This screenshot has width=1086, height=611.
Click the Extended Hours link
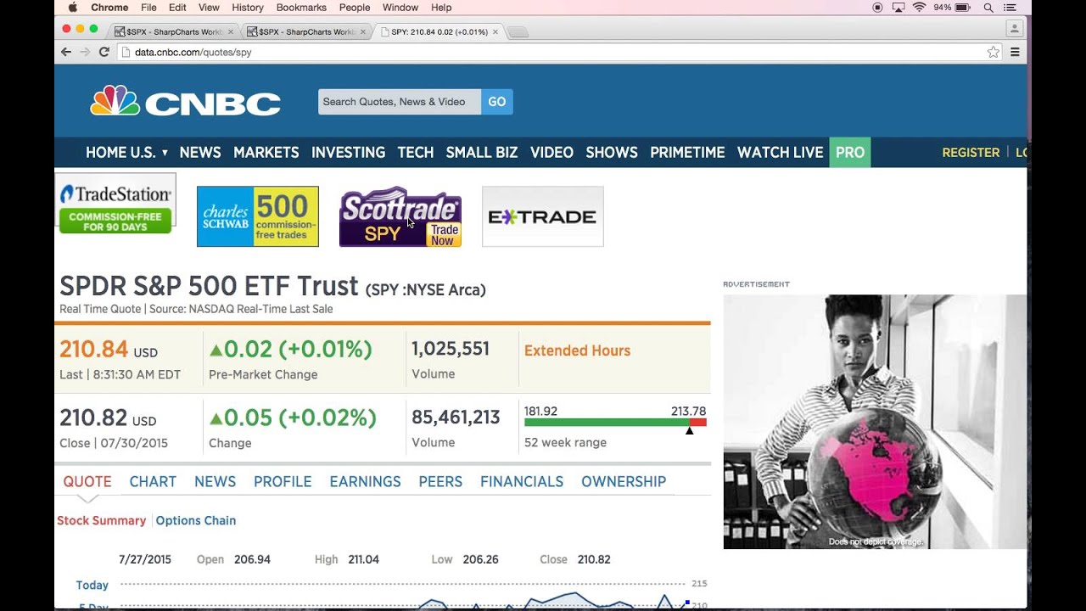[577, 350]
